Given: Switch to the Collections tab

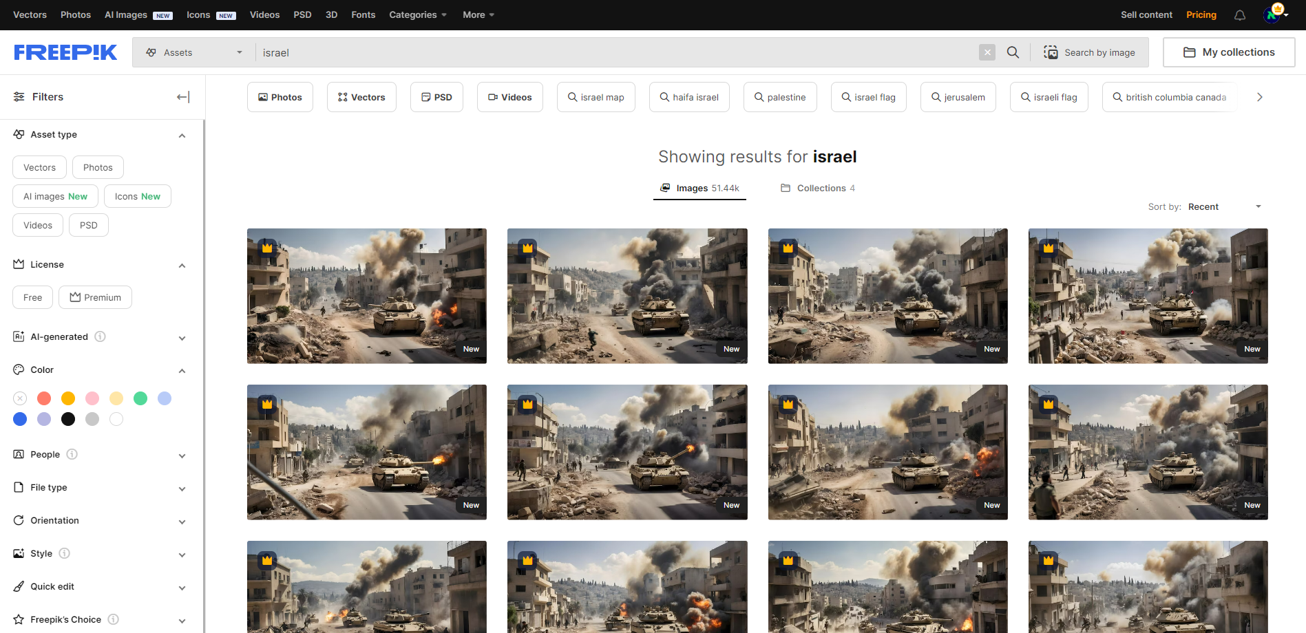Looking at the screenshot, I should click(x=818, y=188).
